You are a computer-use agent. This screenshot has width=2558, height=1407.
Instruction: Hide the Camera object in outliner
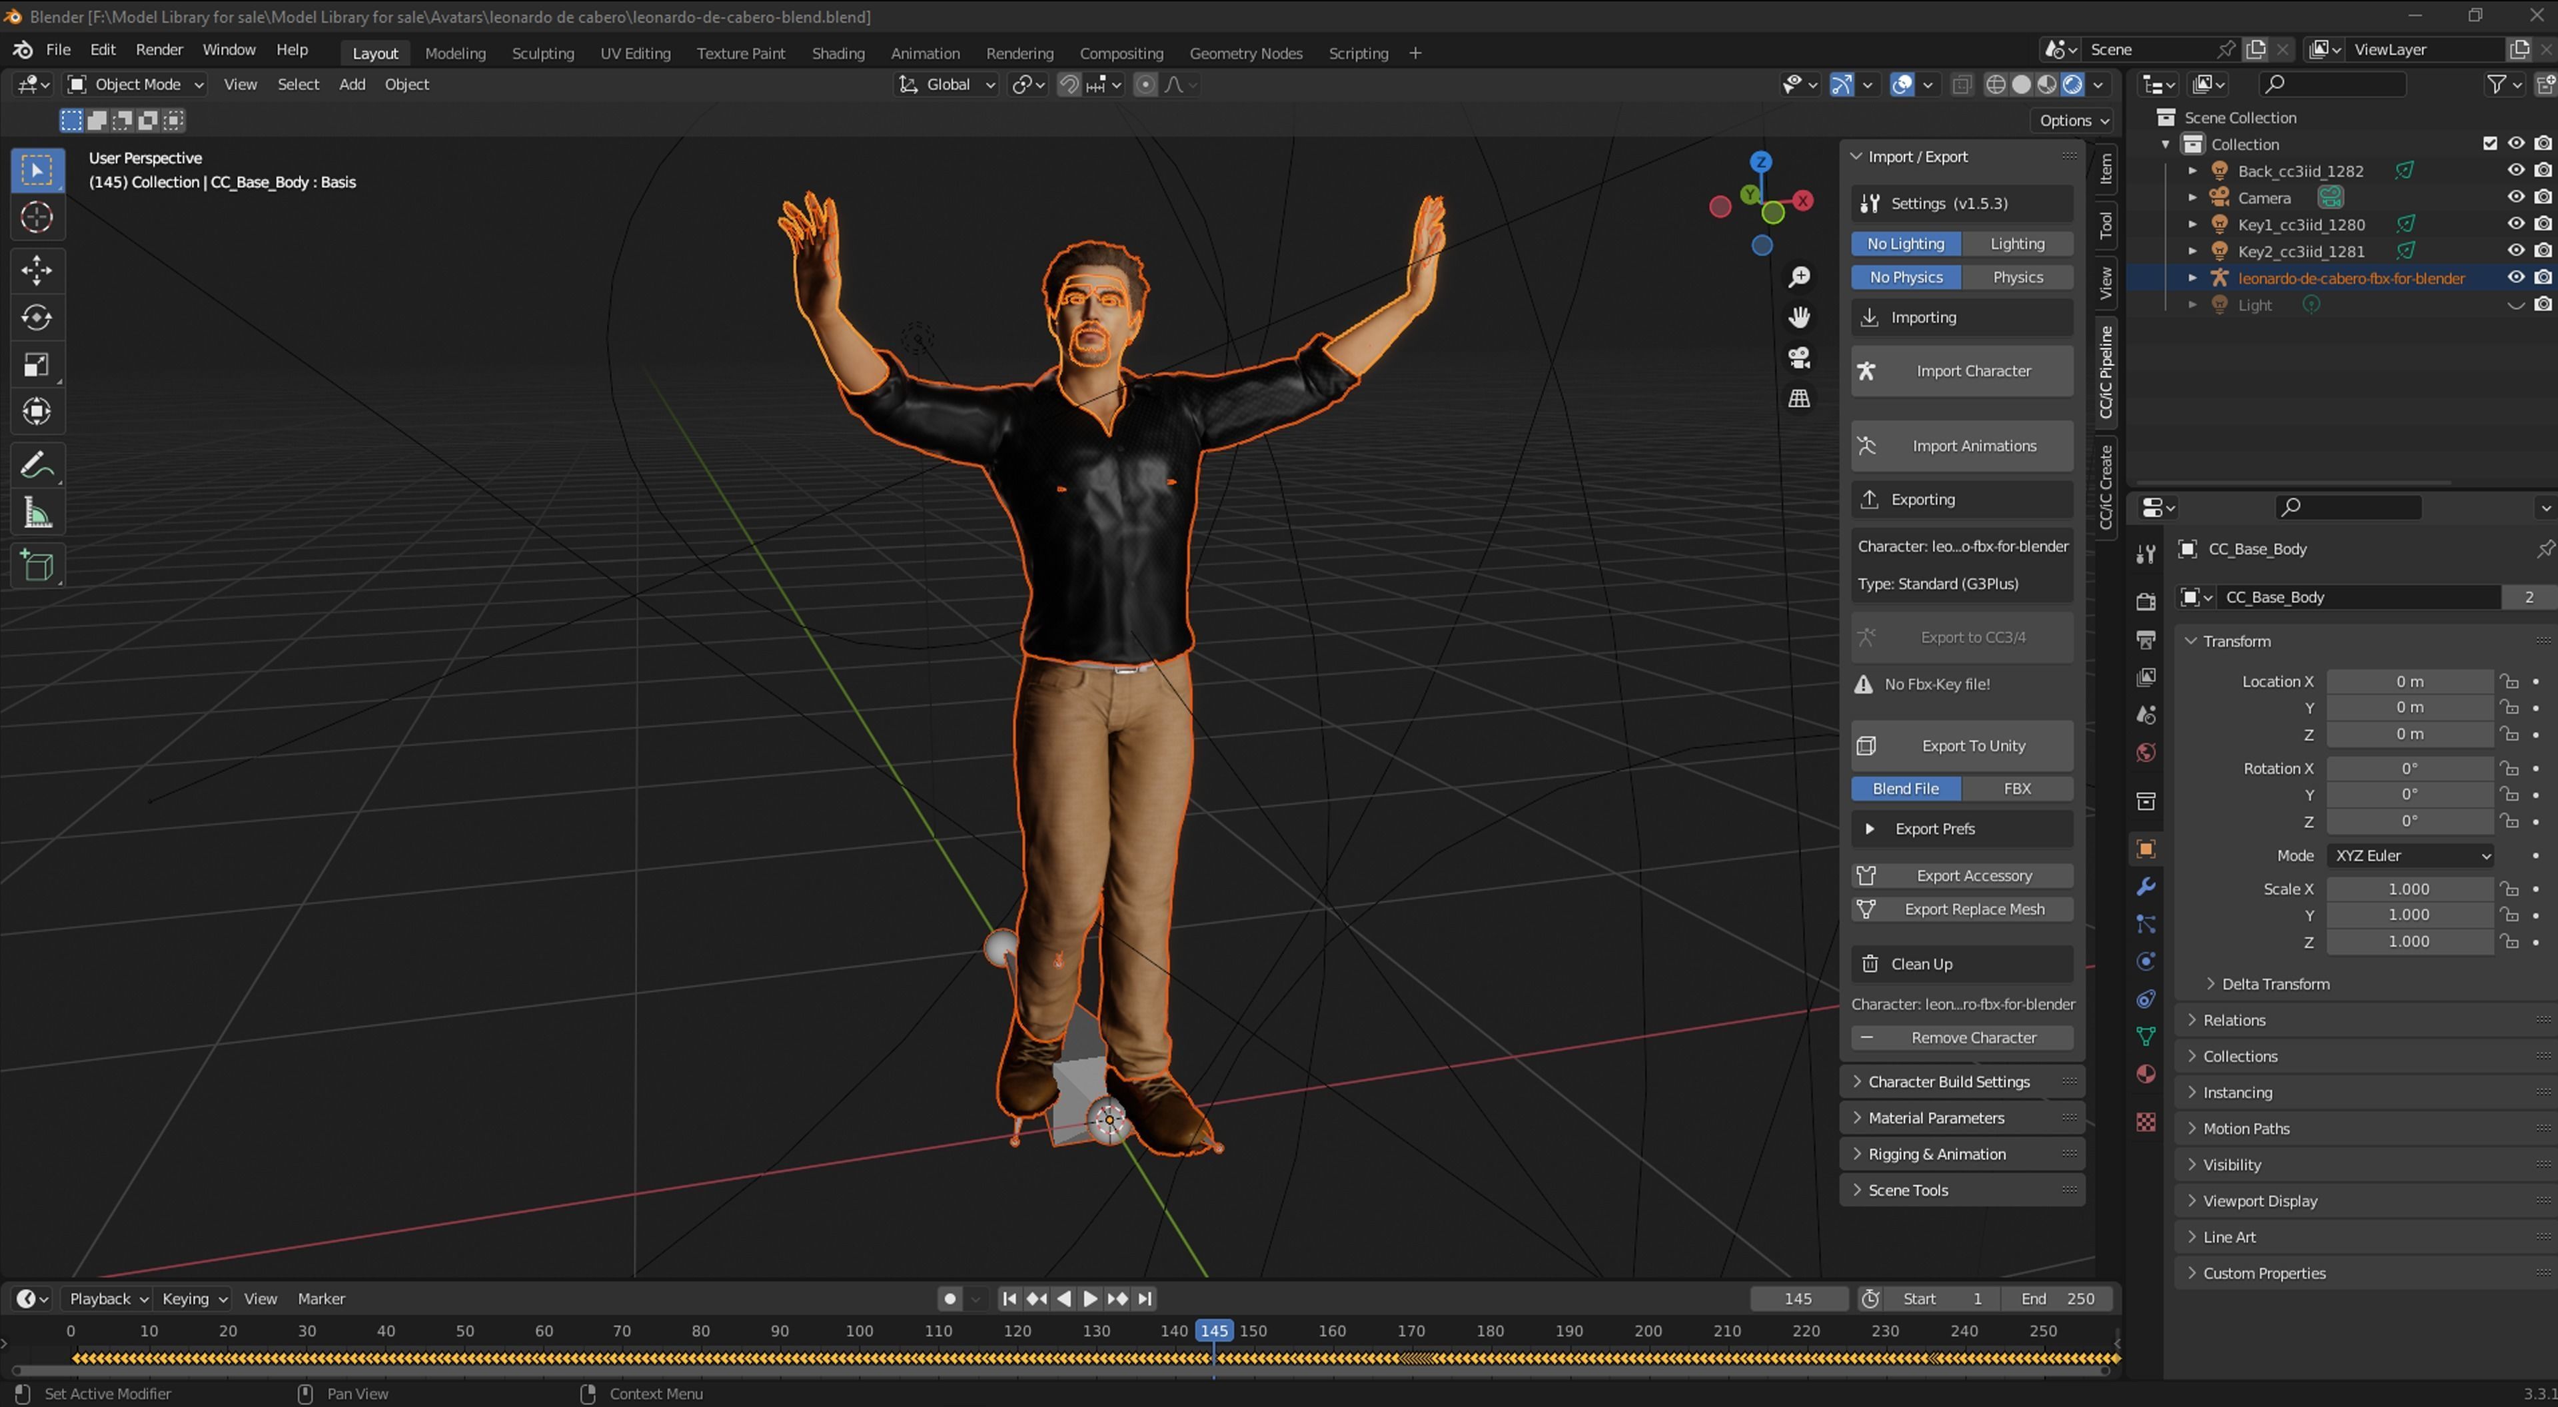click(2515, 198)
